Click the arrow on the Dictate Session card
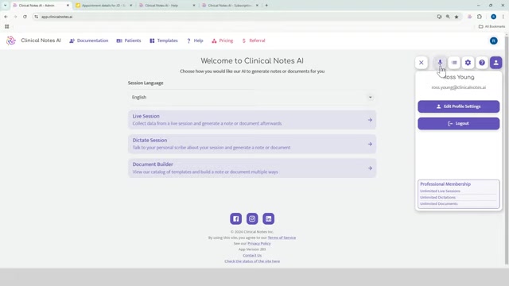Screen dimensions: 509x286 (x=370, y=144)
